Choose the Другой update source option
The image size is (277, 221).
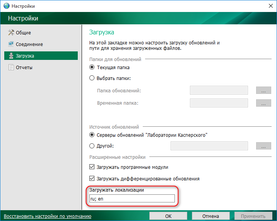pos(92,146)
